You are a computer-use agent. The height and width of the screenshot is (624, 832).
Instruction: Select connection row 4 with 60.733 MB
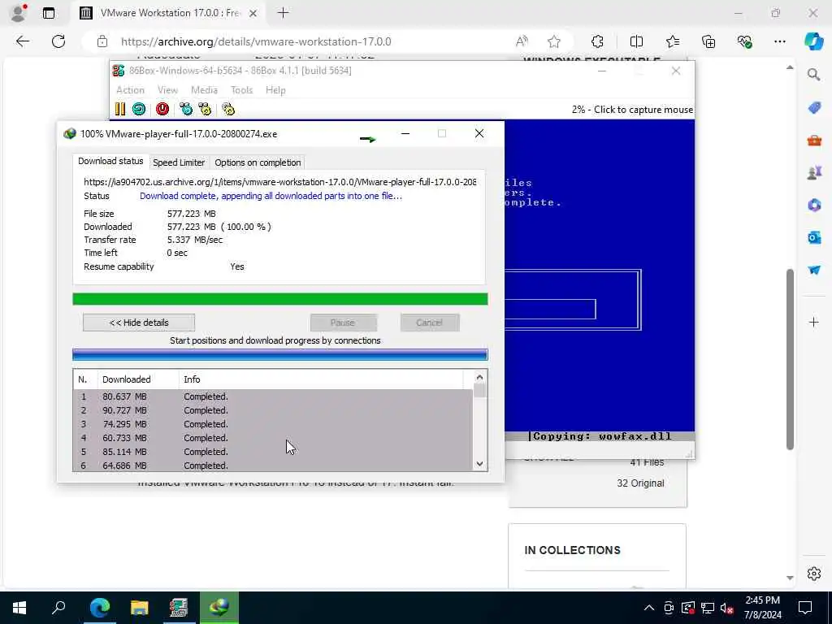[273, 438]
